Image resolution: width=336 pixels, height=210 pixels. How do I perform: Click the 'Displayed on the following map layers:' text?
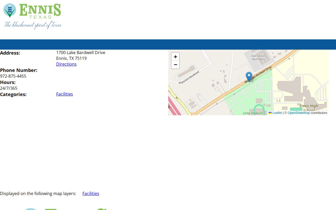(38, 193)
